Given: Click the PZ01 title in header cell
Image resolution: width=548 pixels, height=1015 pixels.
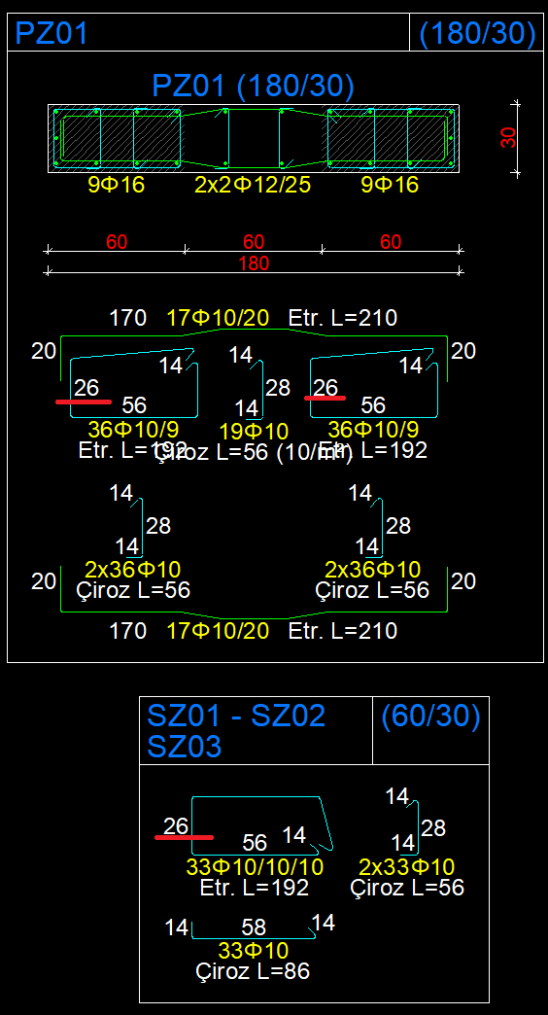Looking at the screenshot, I should tap(51, 32).
